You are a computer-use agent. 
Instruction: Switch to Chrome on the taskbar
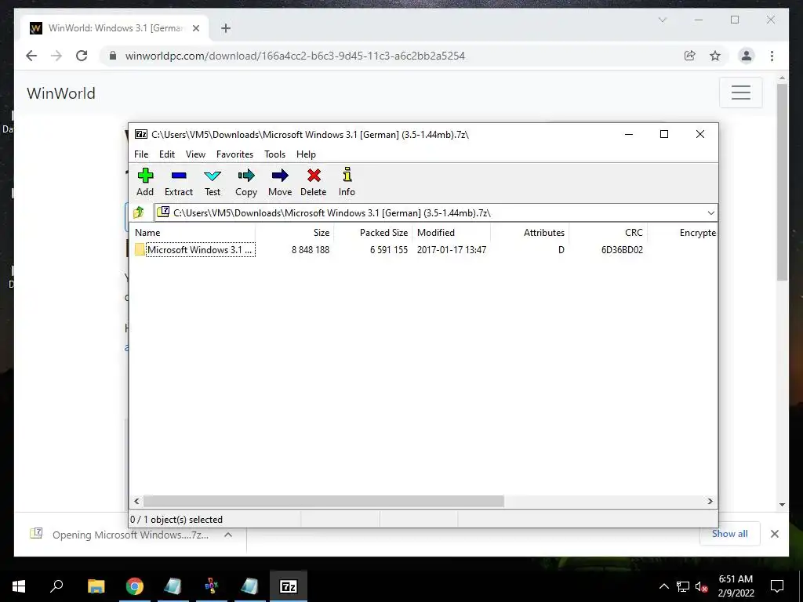[x=135, y=586]
